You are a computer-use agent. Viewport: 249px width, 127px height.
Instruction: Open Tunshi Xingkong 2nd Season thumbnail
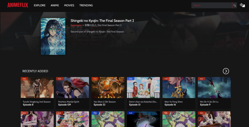point(37,88)
